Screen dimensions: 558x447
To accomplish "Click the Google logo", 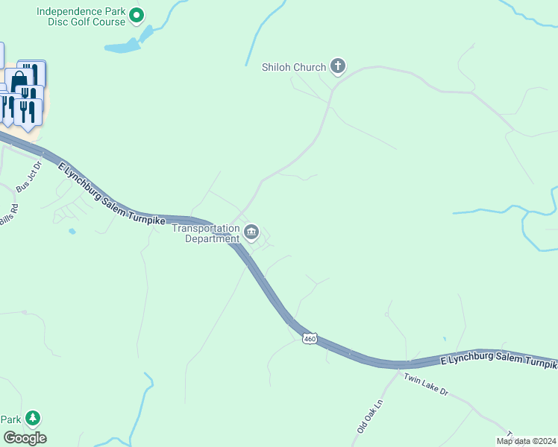I will pos(25,438).
